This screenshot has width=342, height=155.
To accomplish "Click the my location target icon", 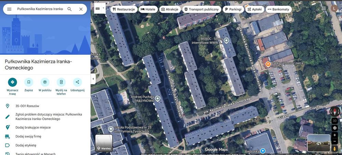I will [x=334, y=128].
